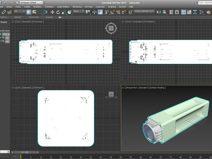Click Display in scene explorer
Image resolution: width=212 pixels, height=159 pixels.
click(x=4, y=22)
